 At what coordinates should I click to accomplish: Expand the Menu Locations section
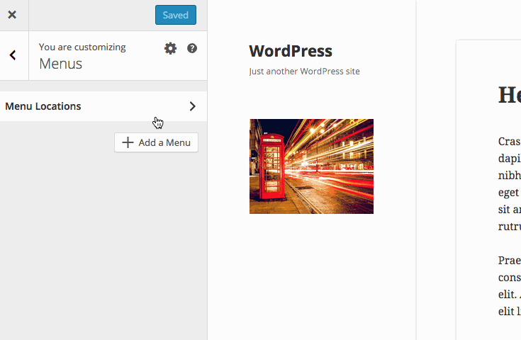pos(103,106)
